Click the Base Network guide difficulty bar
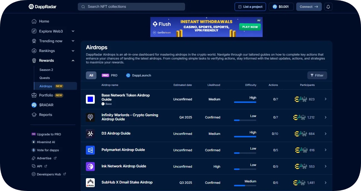This screenshot has width=361, height=191. (245, 102)
